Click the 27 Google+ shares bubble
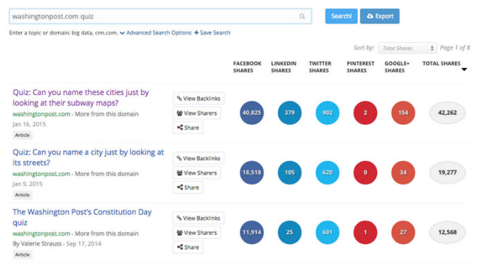Image resolution: width=481 pixels, height=266 pixels. (x=403, y=232)
